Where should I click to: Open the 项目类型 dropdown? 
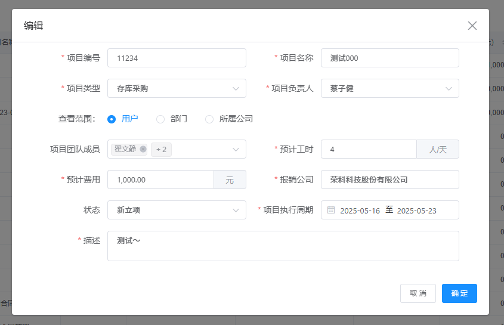coord(177,88)
